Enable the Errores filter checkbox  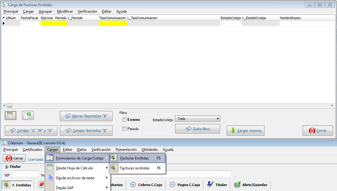pyautogui.click(x=124, y=120)
